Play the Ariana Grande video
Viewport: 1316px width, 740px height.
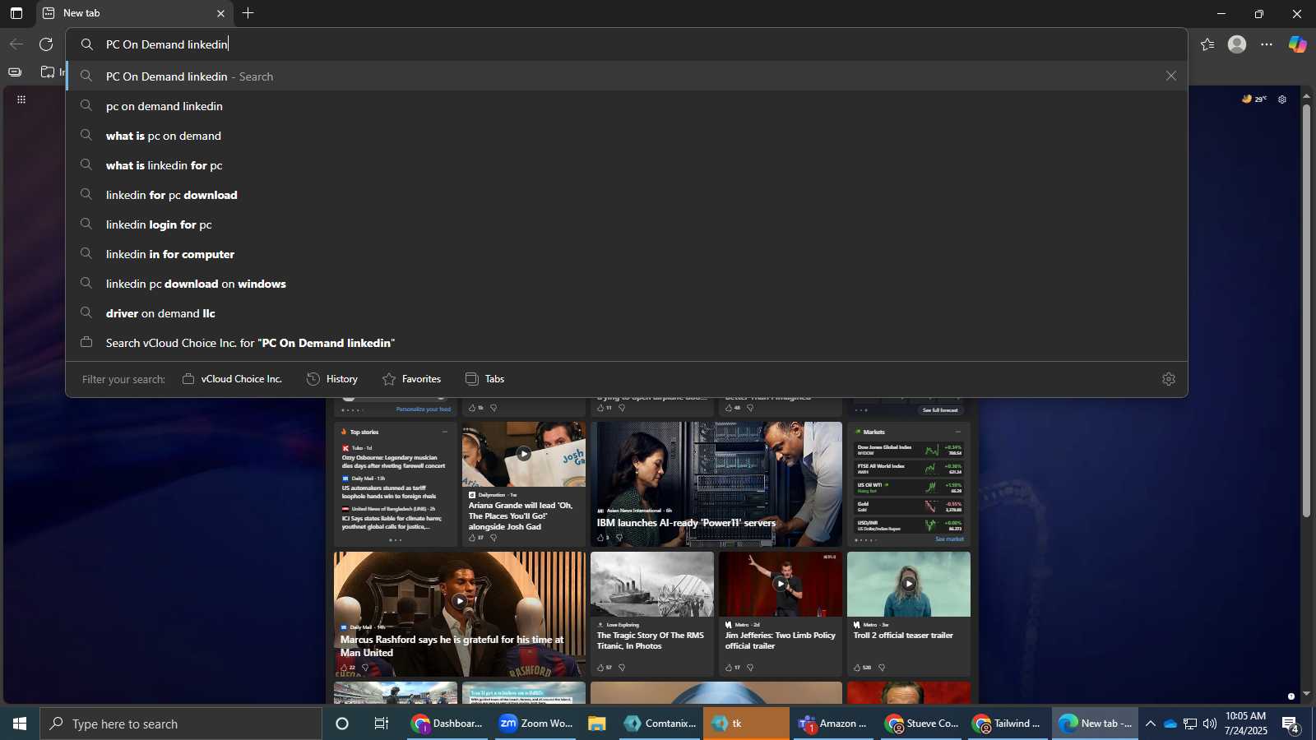(524, 454)
